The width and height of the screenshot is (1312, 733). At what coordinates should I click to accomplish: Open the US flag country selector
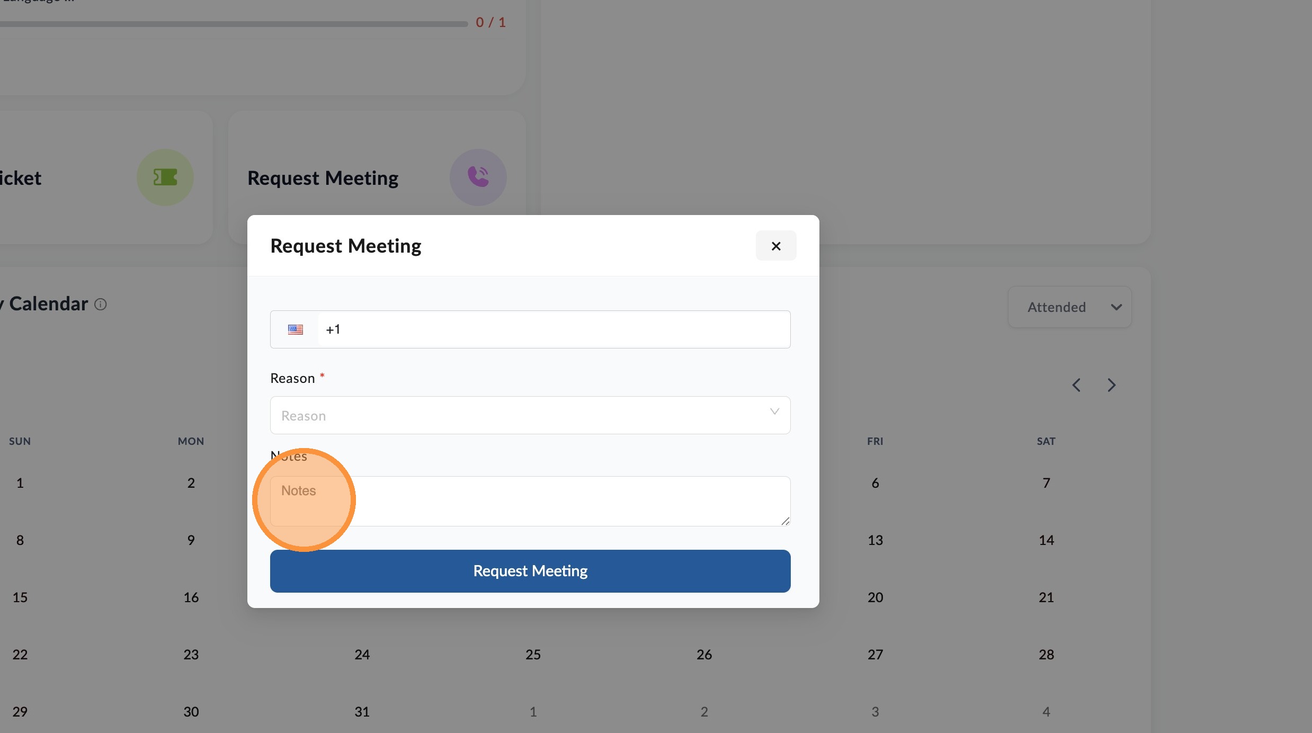click(295, 329)
